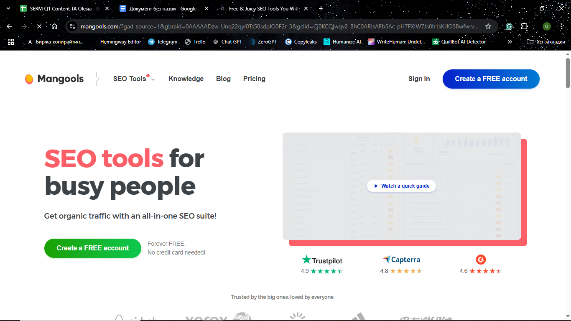
Task: Click 'No credit card needed!' text
Action: click(x=176, y=252)
